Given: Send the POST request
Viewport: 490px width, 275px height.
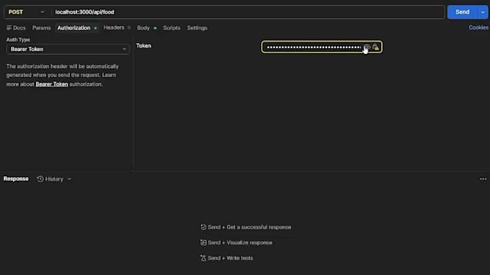Looking at the screenshot, I should click(x=463, y=12).
